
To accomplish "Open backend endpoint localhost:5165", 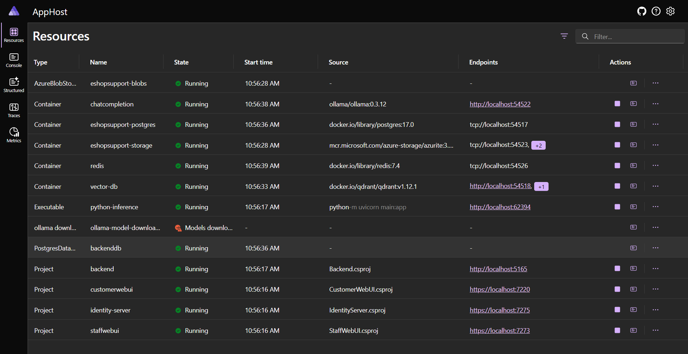I will pos(498,269).
